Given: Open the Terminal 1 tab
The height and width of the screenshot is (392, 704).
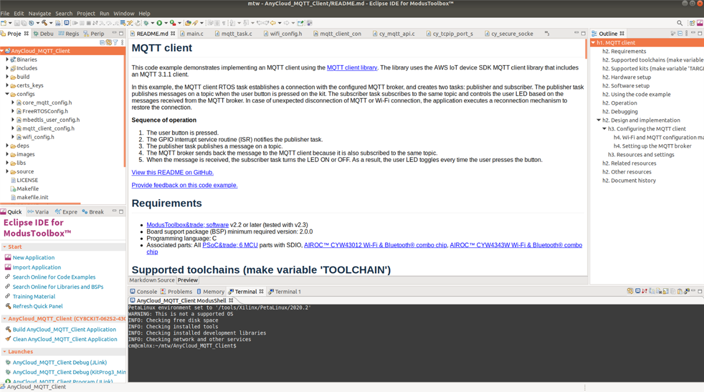Looking at the screenshot, I should point(284,292).
